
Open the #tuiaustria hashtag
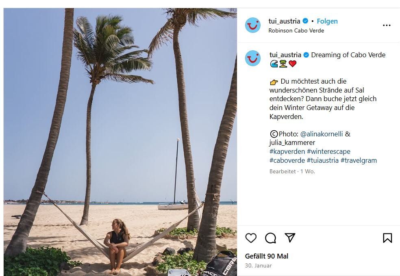322,160
